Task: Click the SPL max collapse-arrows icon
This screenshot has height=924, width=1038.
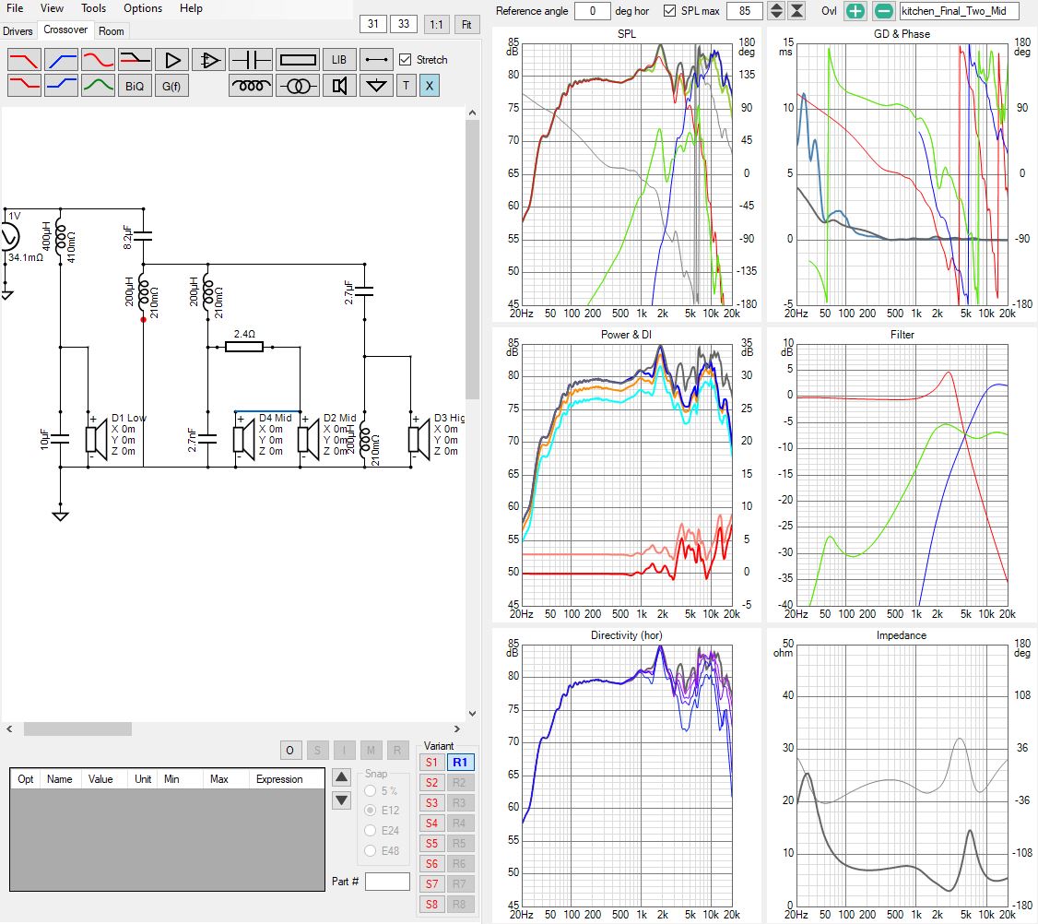Action: coord(797,10)
